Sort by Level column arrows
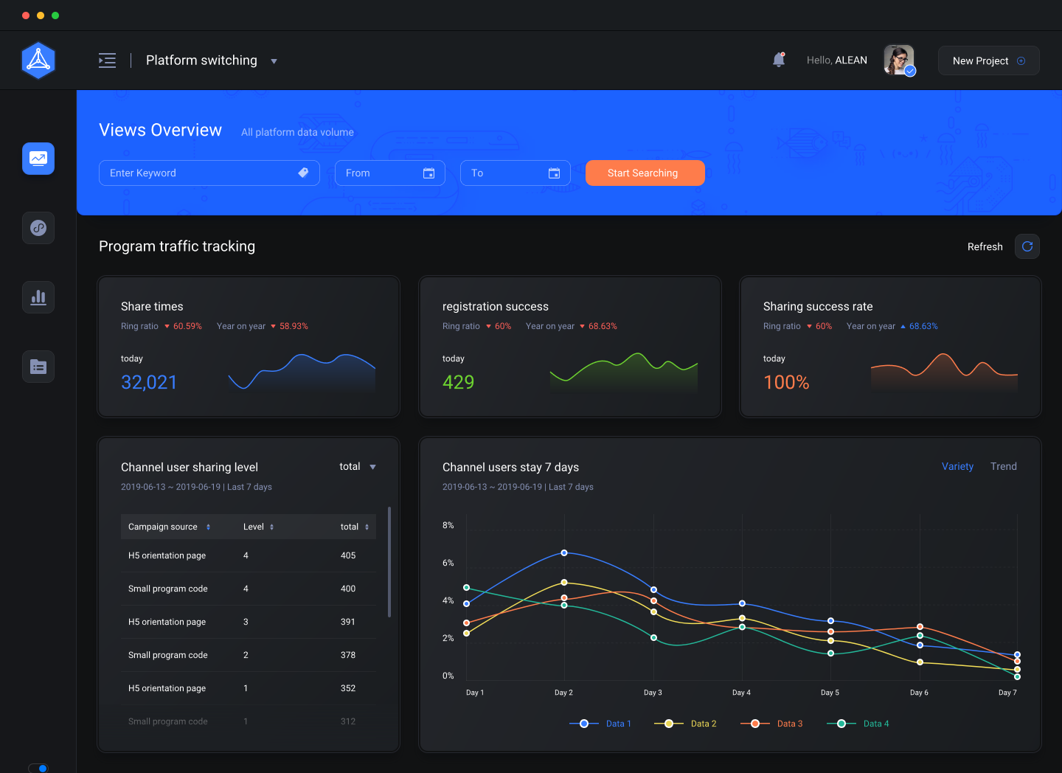This screenshot has height=773, width=1062. [x=271, y=527]
